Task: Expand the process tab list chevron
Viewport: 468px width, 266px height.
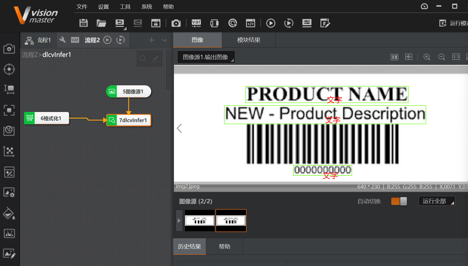Action: (x=165, y=40)
